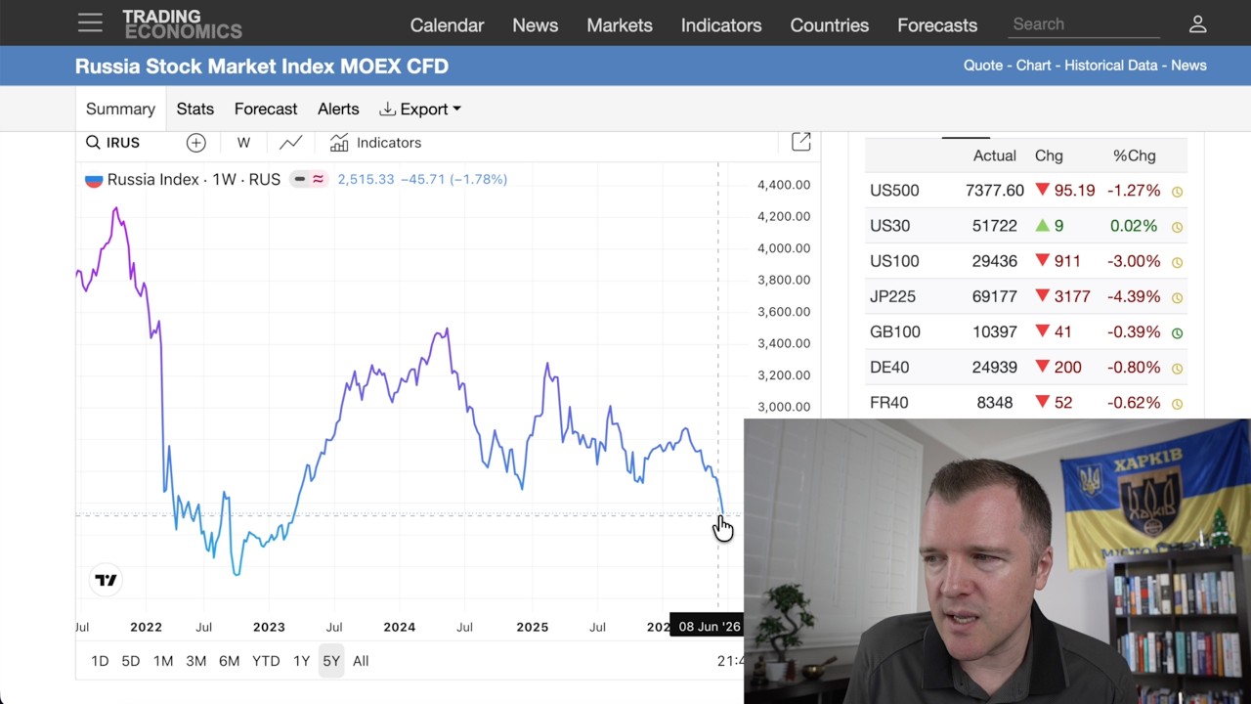This screenshot has width=1251, height=704.
Task: Open the US500 index row
Action: [1026, 191]
